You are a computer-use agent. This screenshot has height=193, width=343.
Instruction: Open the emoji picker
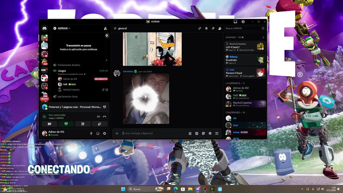click(210, 133)
